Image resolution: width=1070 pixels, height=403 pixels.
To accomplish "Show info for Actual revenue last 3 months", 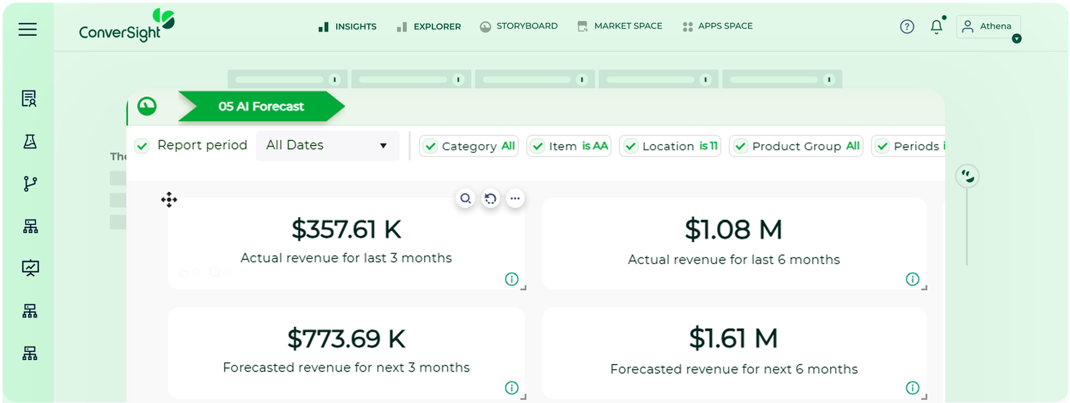I will click(x=511, y=279).
